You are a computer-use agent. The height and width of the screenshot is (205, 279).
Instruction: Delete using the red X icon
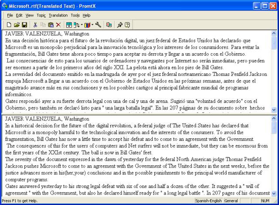click(58, 25)
